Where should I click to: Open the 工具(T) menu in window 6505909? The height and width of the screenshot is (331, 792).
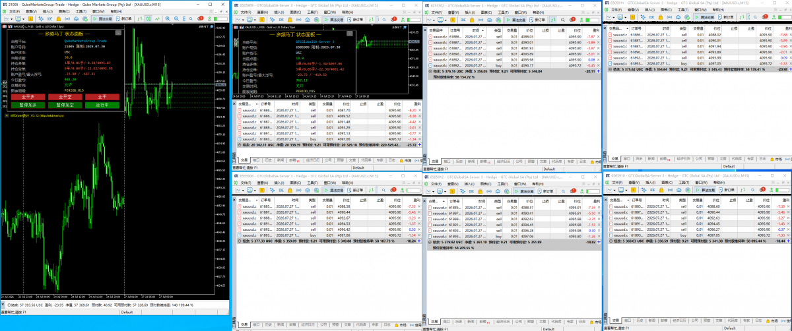[312, 13]
